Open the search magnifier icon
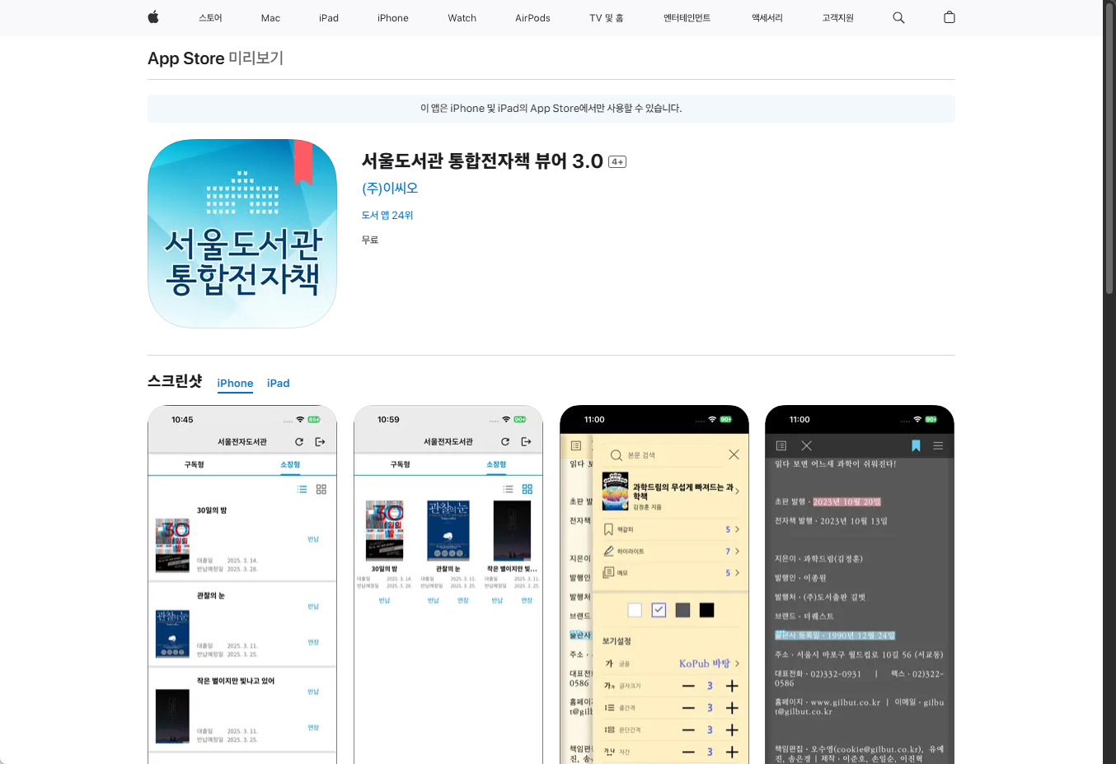The image size is (1116, 764). [898, 17]
